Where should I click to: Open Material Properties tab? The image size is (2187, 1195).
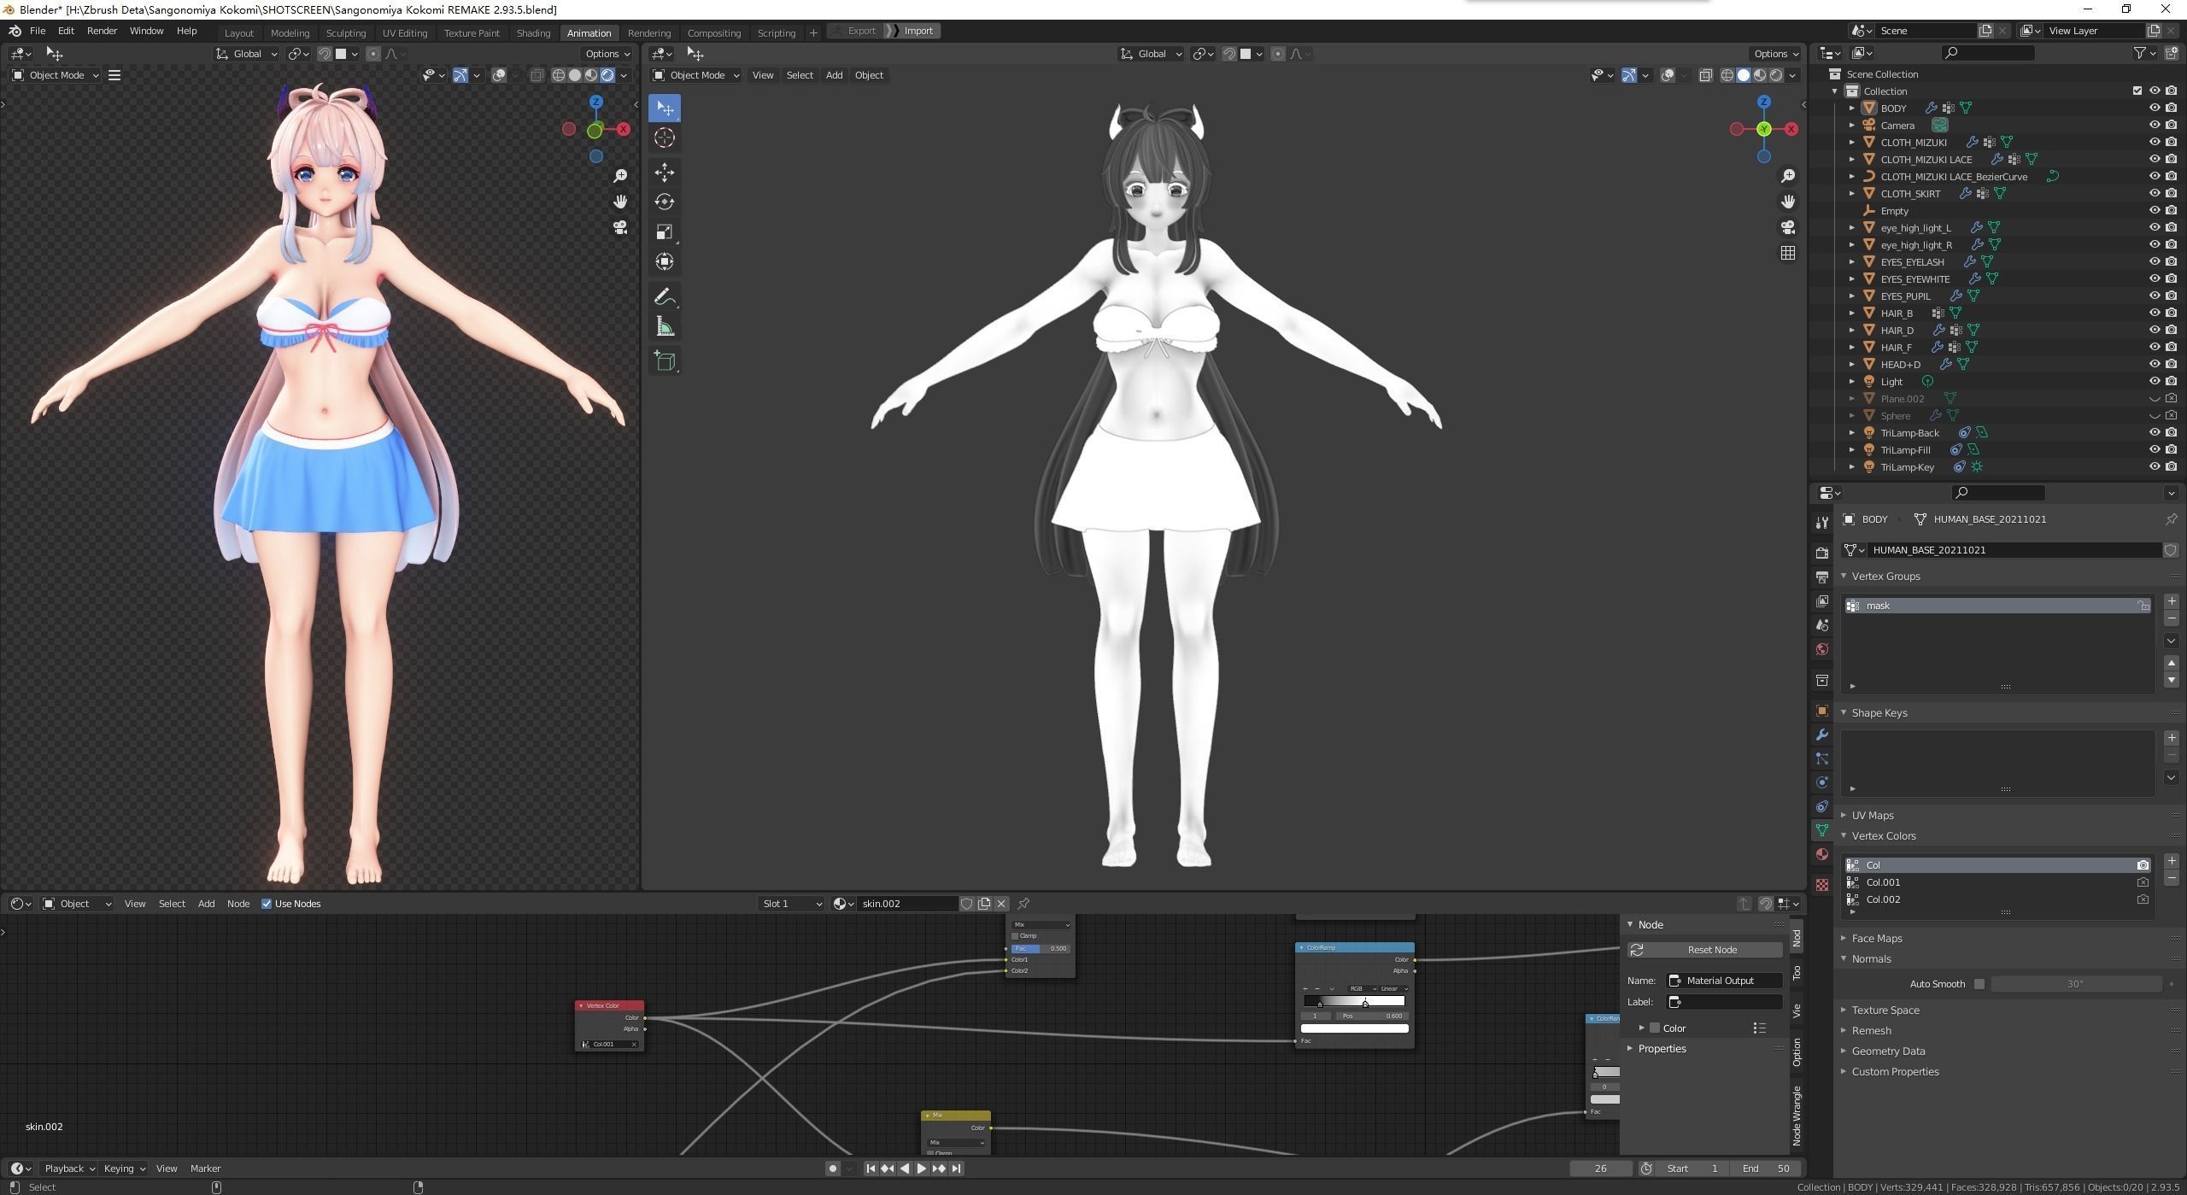[x=1821, y=854]
